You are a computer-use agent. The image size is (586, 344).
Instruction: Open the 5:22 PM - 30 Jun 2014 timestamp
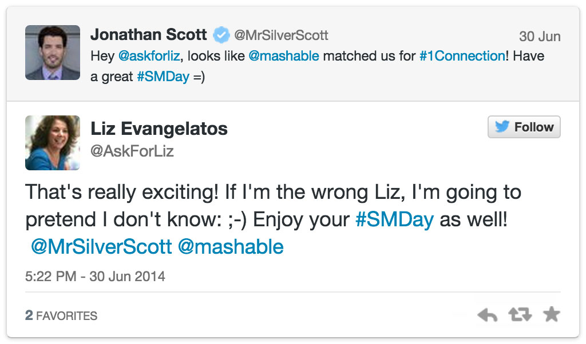(95, 277)
